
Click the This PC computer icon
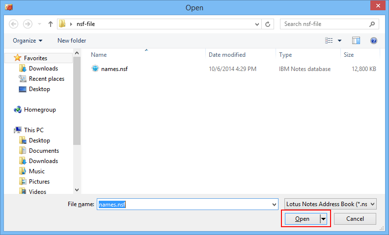[18, 130]
